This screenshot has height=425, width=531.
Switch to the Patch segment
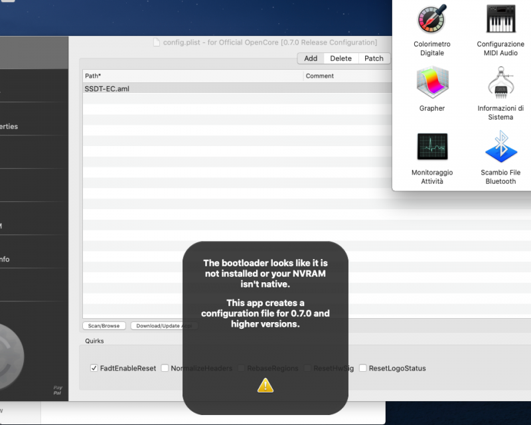(374, 58)
